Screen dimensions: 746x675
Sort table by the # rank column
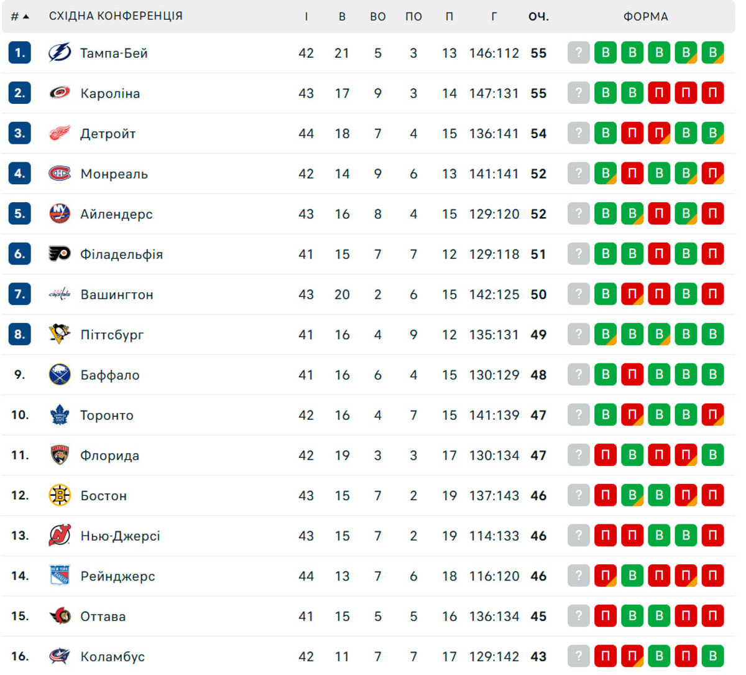[19, 16]
